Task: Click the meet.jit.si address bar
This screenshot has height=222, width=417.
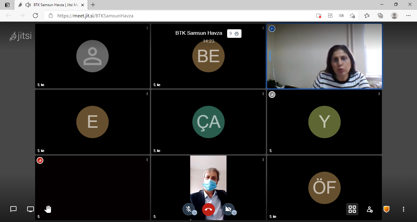Action: [x=180, y=16]
